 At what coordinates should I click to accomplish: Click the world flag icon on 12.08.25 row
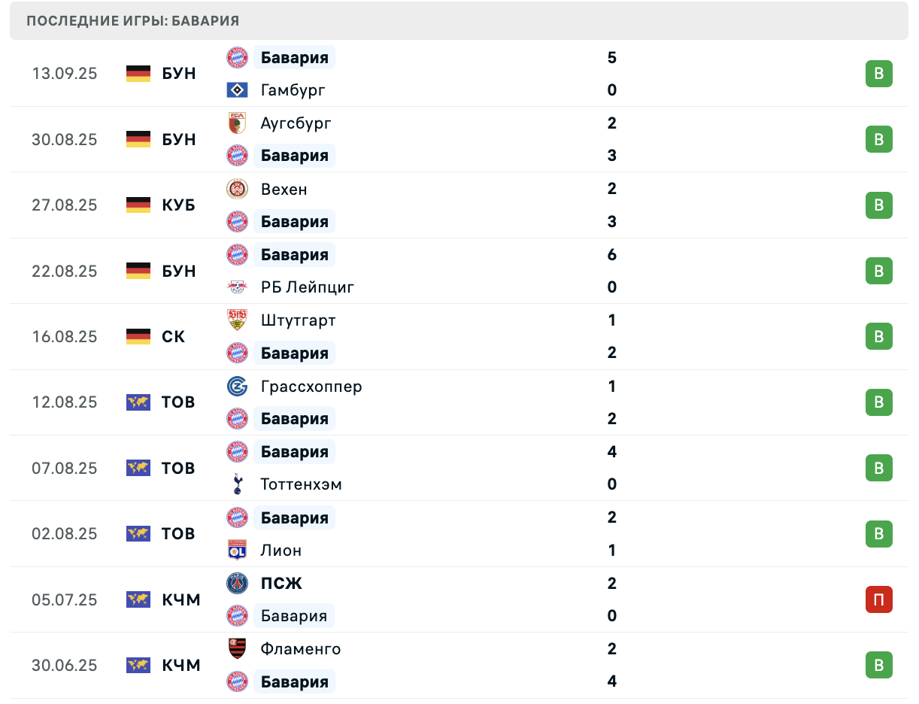pyautogui.click(x=138, y=402)
